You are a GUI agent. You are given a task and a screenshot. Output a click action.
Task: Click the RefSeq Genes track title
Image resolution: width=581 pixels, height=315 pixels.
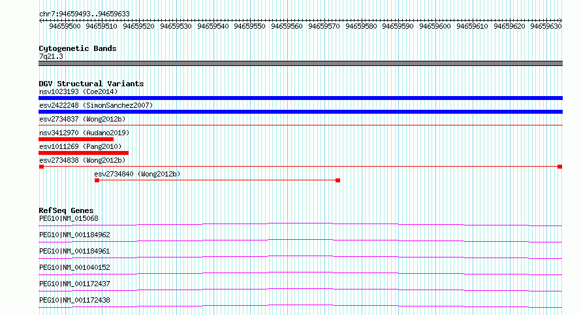(x=66, y=210)
